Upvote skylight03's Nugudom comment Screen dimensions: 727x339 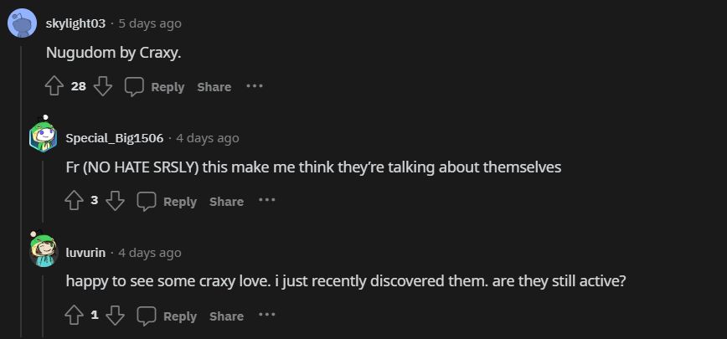click(x=54, y=86)
